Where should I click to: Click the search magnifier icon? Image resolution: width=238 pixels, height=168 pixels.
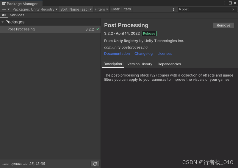[180, 9]
